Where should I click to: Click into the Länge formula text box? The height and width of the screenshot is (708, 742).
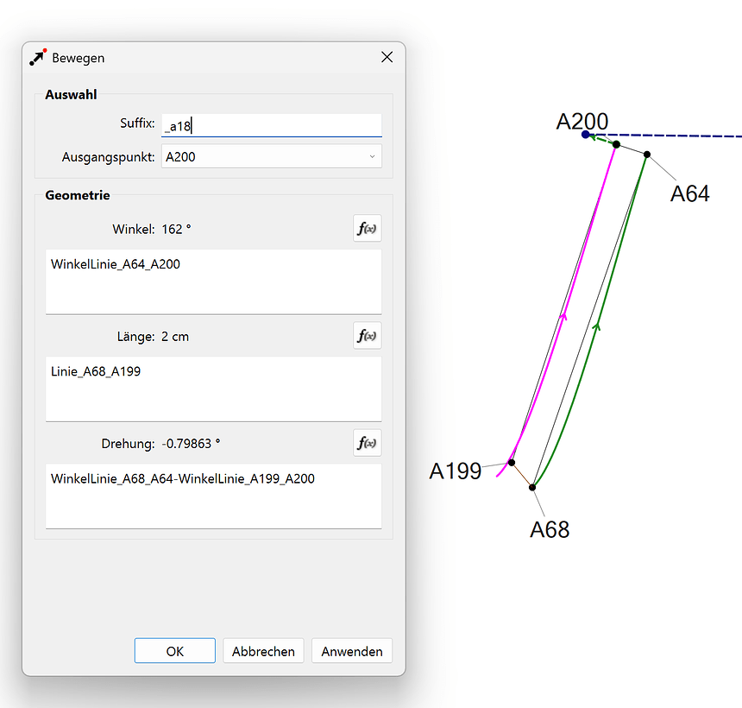[213, 389]
